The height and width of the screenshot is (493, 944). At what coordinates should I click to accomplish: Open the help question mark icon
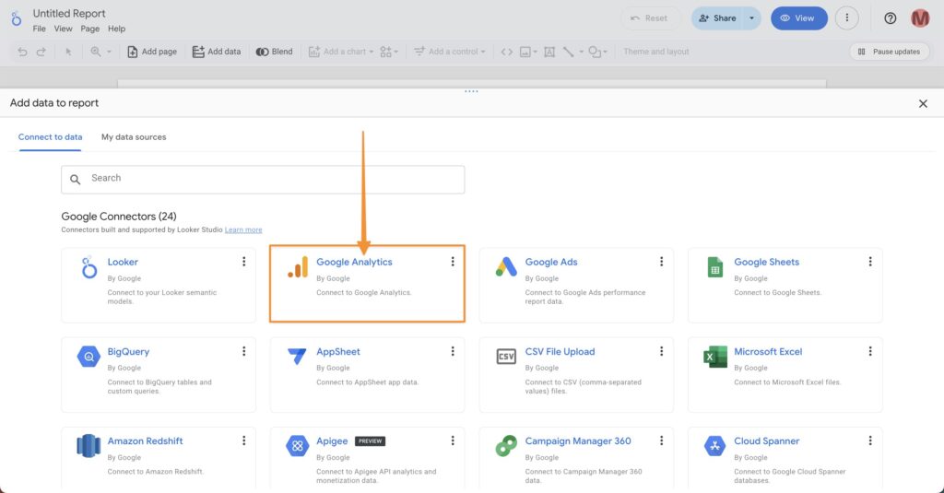[x=890, y=18]
